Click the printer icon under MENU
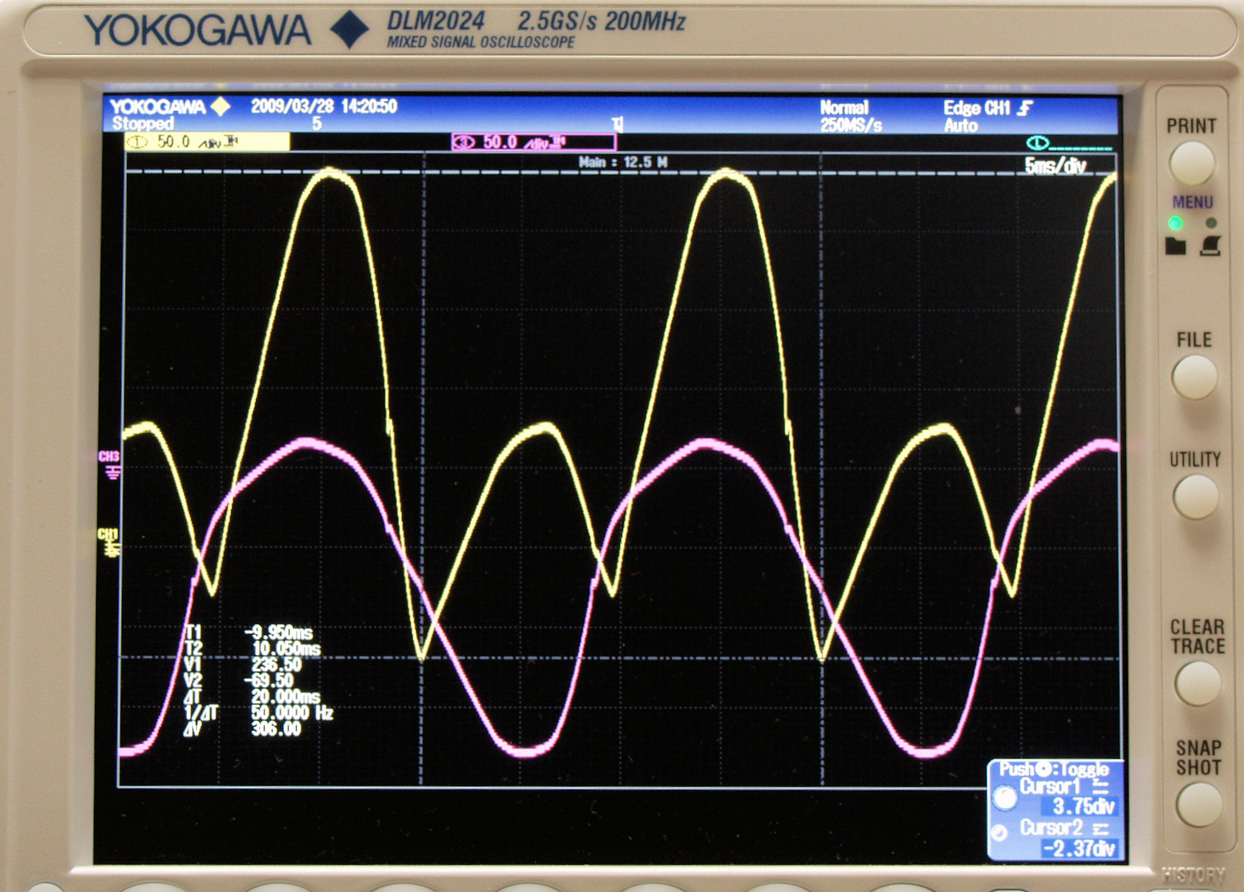 tap(1210, 246)
